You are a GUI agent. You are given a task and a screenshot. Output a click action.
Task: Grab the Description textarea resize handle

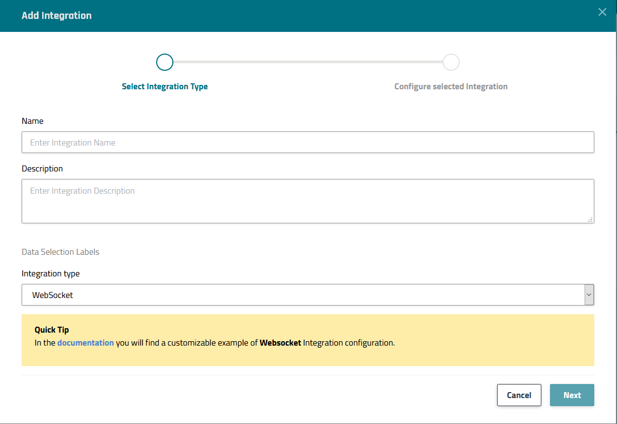click(x=590, y=219)
